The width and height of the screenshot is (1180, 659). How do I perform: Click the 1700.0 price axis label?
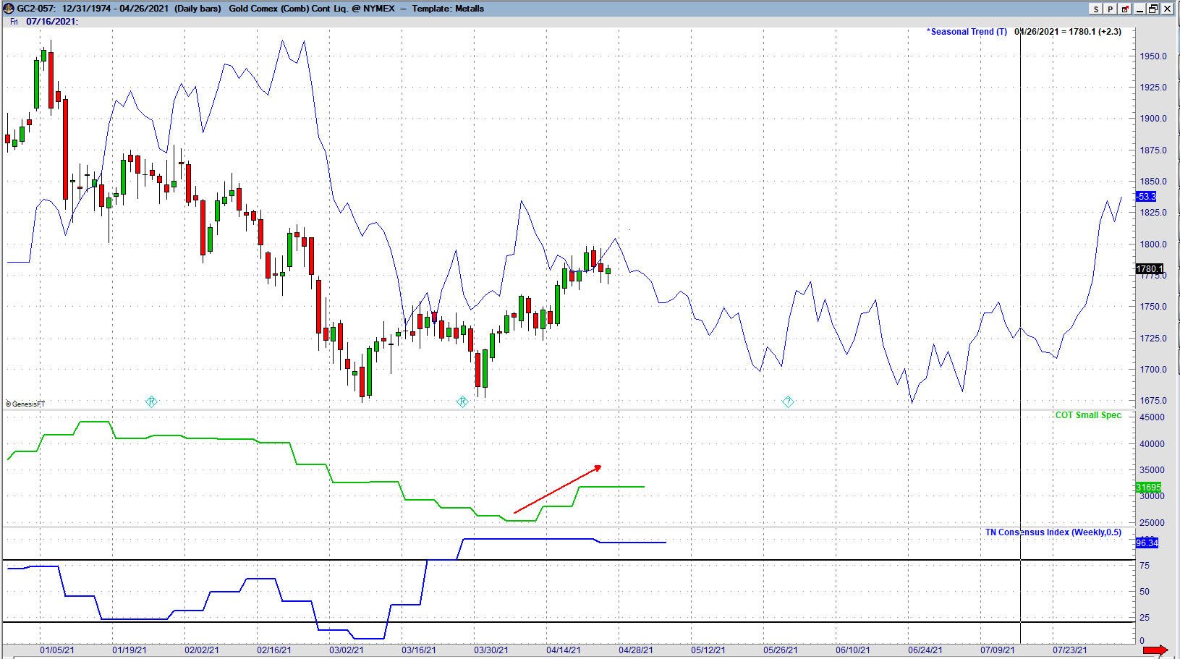(1153, 370)
